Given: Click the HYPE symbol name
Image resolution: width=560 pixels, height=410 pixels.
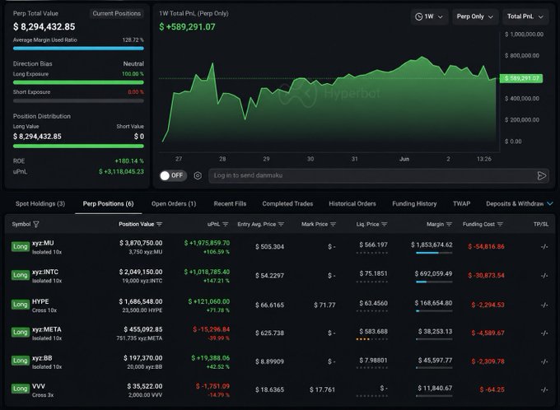Looking at the screenshot, I should (40, 301).
